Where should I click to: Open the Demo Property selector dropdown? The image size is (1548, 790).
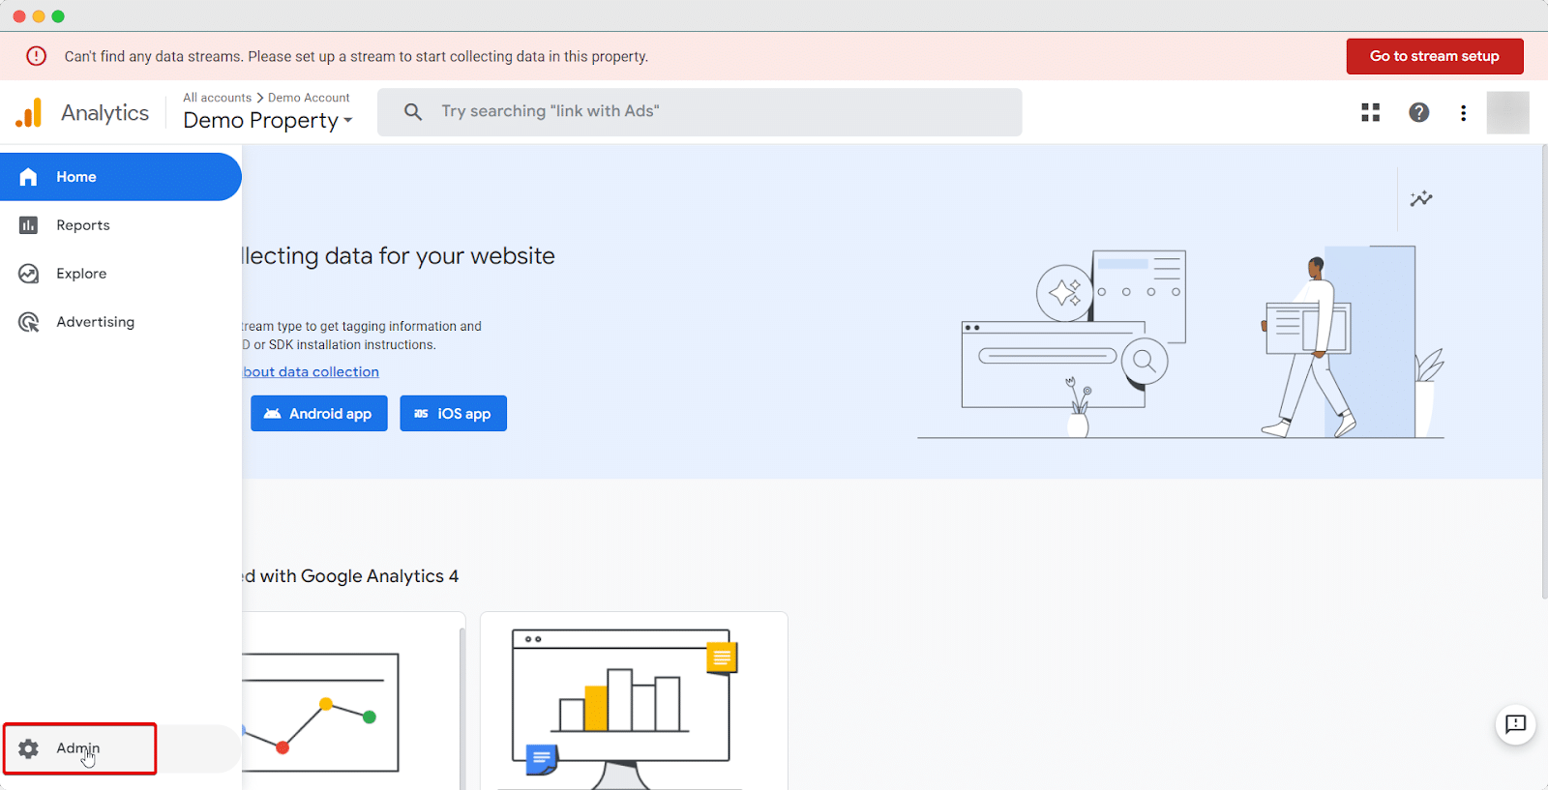(268, 121)
